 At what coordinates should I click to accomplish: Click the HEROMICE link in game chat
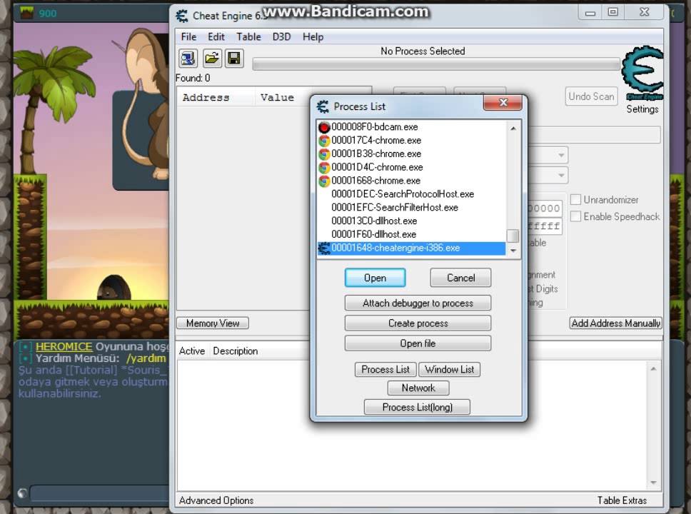64,346
